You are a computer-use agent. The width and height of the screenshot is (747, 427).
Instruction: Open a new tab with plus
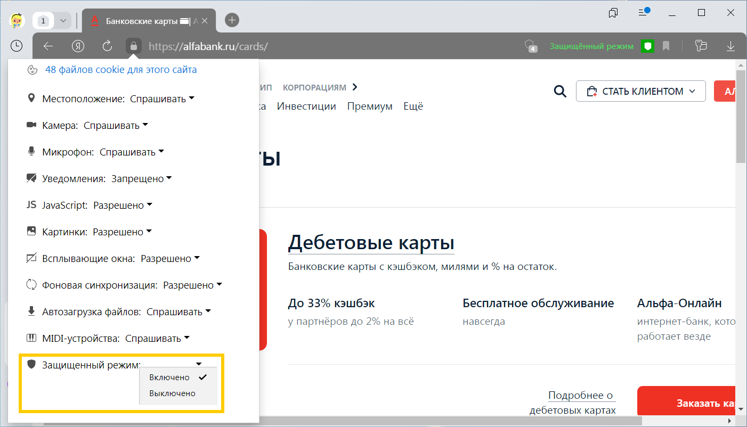pyautogui.click(x=232, y=21)
